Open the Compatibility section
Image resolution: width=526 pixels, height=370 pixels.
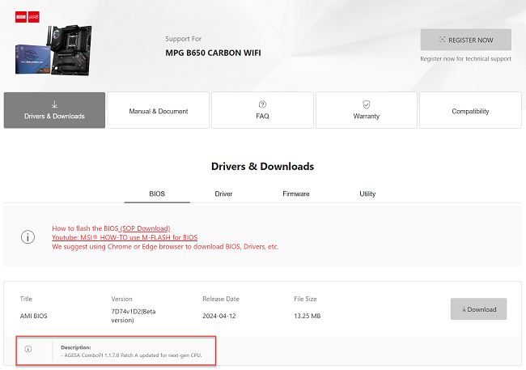[x=470, y=111]
